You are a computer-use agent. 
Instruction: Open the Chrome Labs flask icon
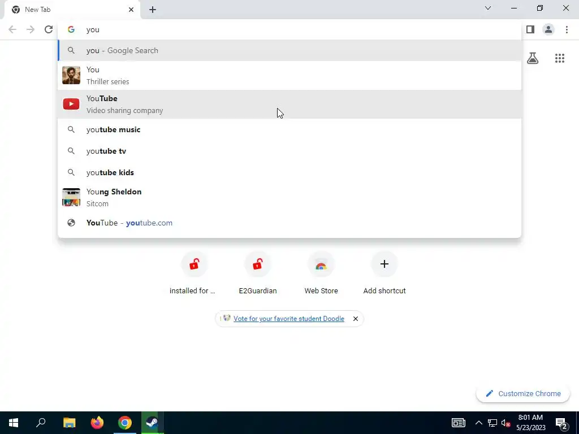[533, 58]
